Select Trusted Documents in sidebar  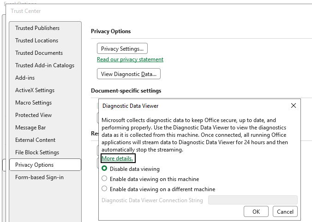39,53
